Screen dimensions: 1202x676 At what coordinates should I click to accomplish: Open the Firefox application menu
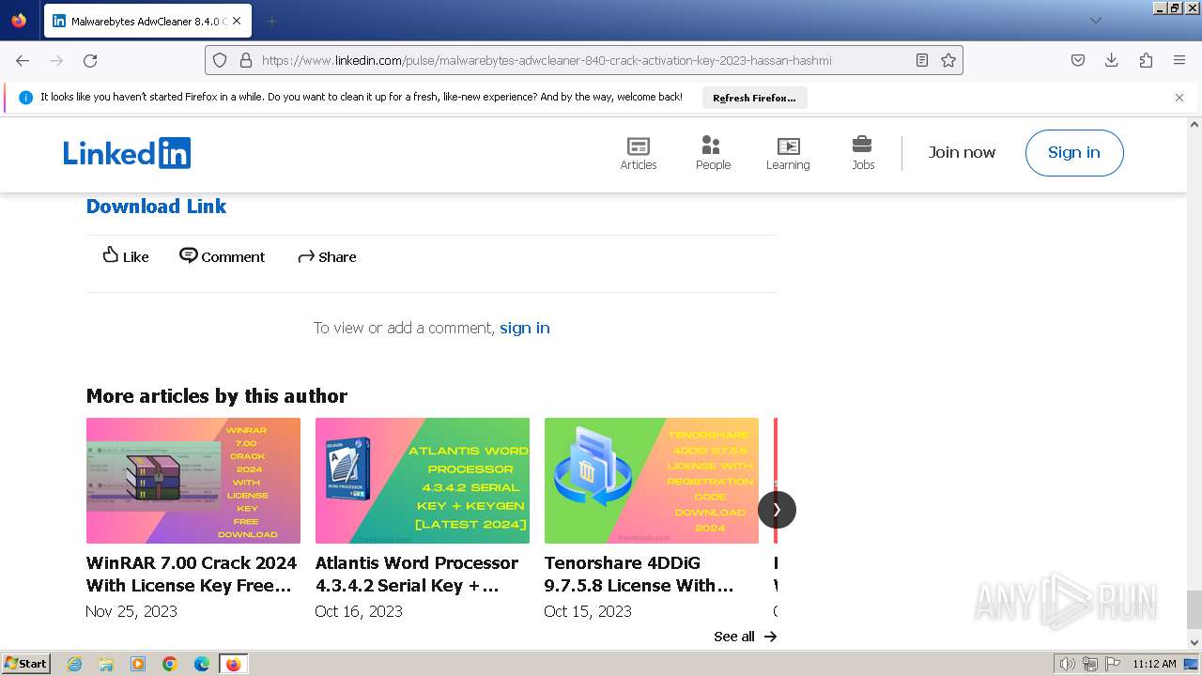(1179, 60)
